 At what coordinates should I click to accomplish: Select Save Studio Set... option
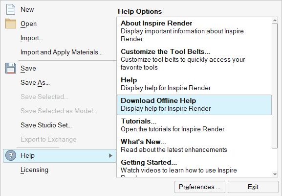(x=46, y=125)
